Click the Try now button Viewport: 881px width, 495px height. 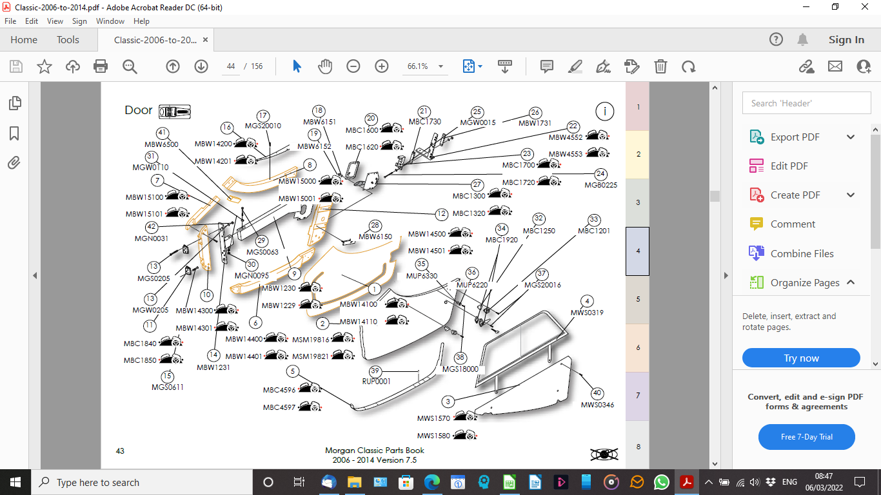[801, 358]
